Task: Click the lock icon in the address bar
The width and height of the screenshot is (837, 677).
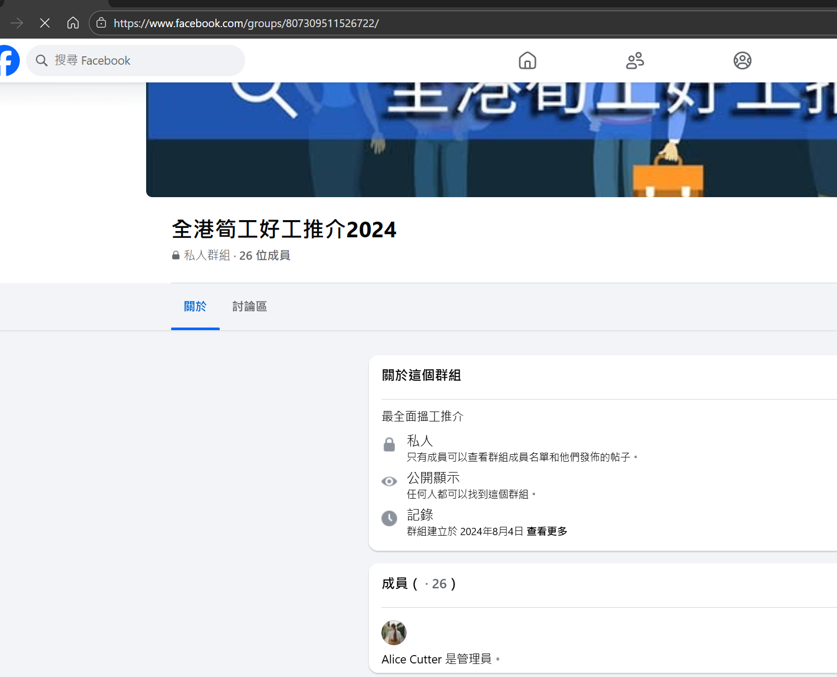Action: [101, 23]
